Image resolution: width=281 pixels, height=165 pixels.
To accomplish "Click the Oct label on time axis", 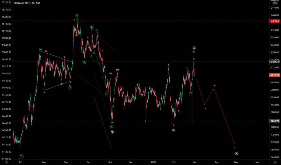I will [89, 162].
